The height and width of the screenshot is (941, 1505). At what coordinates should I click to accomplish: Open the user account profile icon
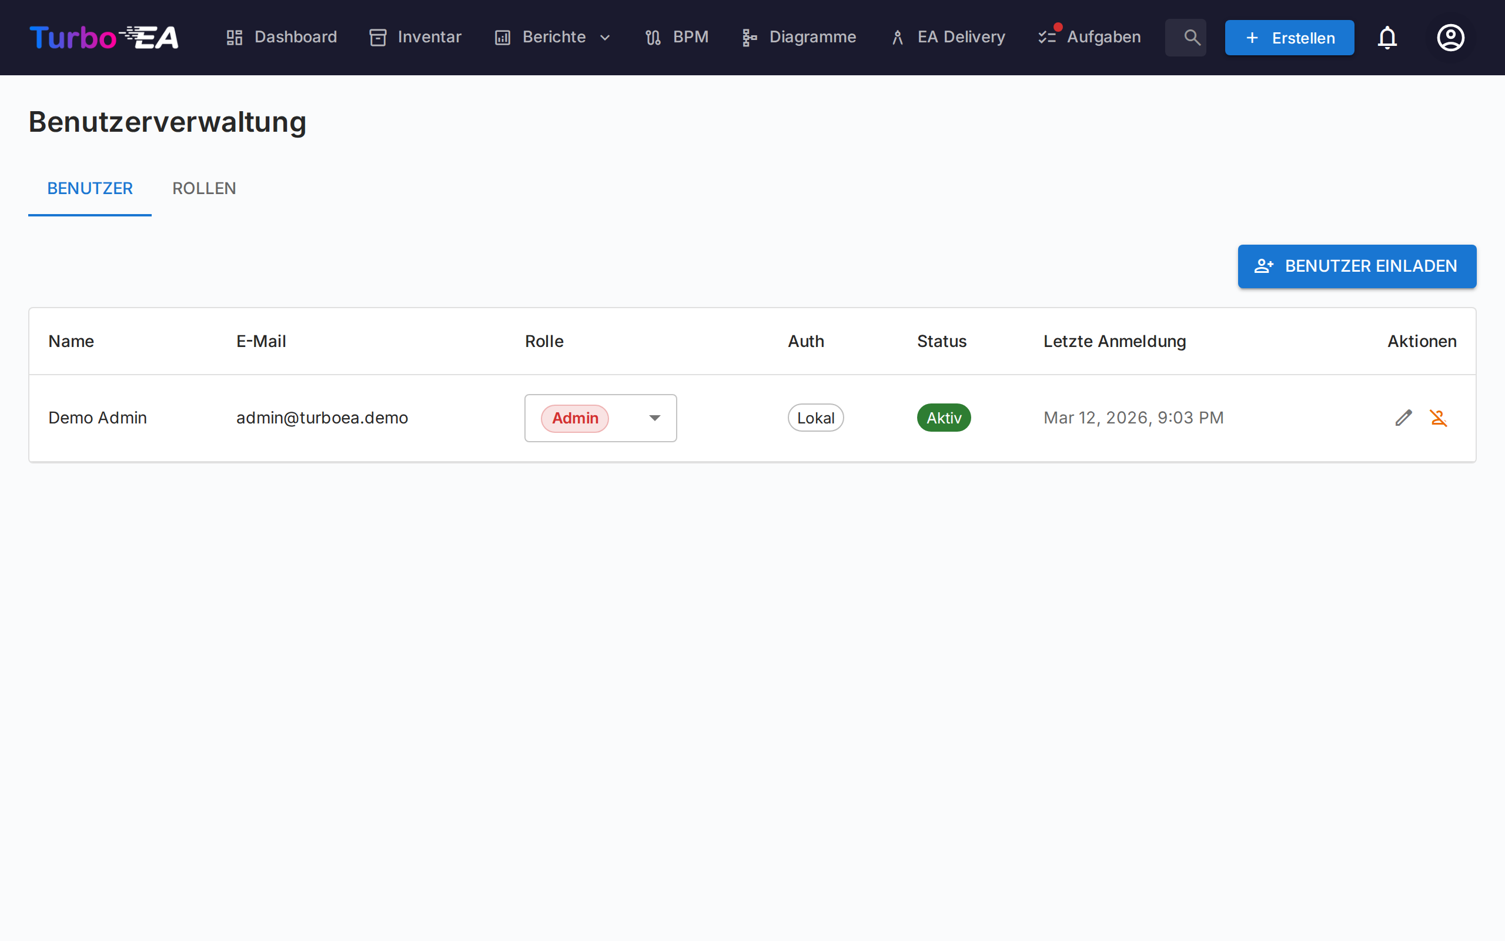tap(1450, 37)
